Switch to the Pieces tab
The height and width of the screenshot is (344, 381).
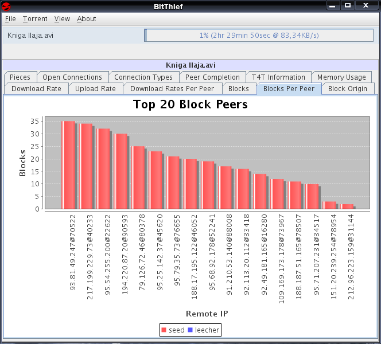coord(20,77)
